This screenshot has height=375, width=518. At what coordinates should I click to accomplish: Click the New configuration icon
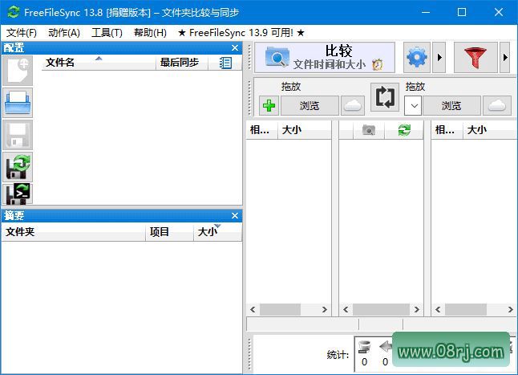tap(18, 71)
